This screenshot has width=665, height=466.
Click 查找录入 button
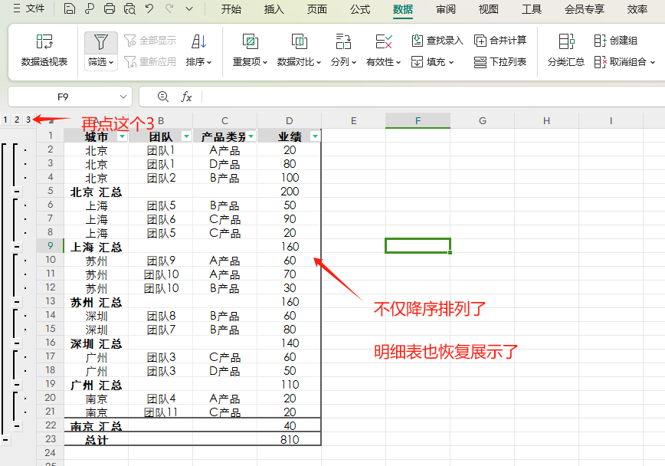tap(437, 41)
